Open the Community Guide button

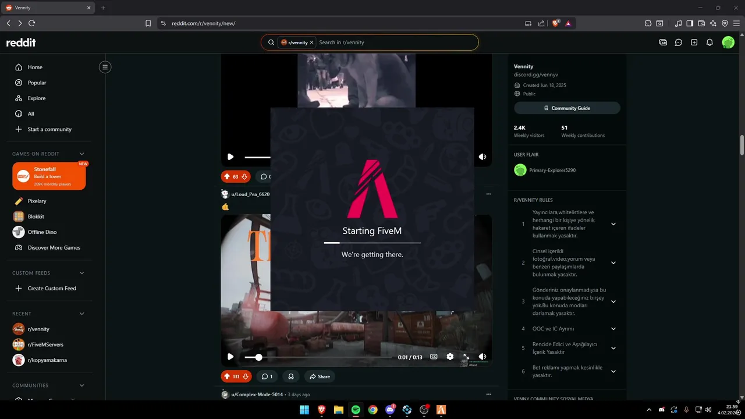(x=567, y=108)
